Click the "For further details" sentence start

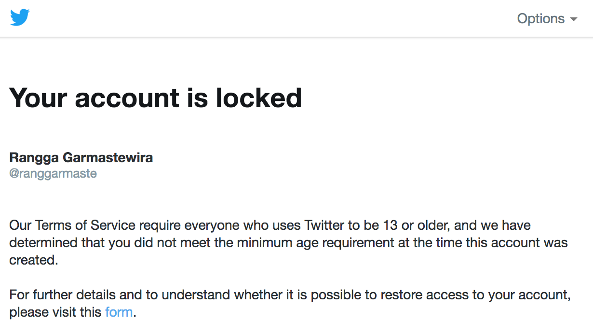coord(57,294)
